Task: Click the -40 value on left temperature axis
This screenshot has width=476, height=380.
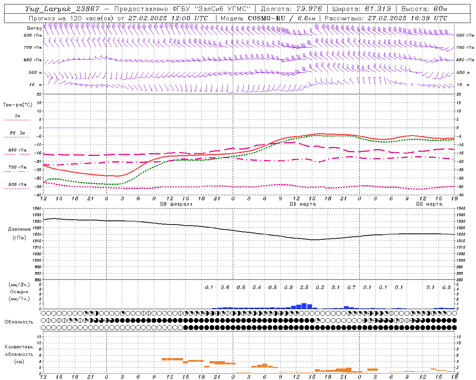Action: tap(38, 195)
